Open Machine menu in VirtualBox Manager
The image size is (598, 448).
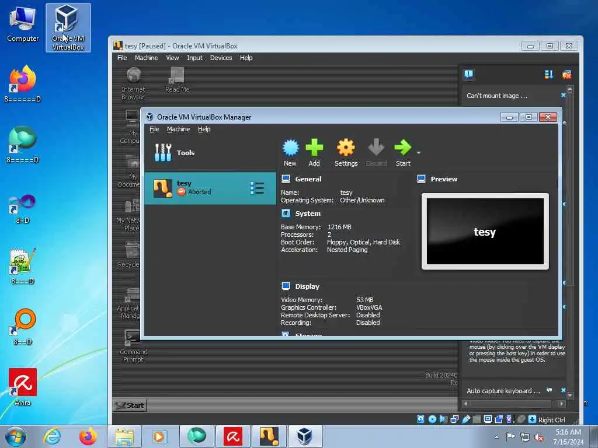coord(178,129)
